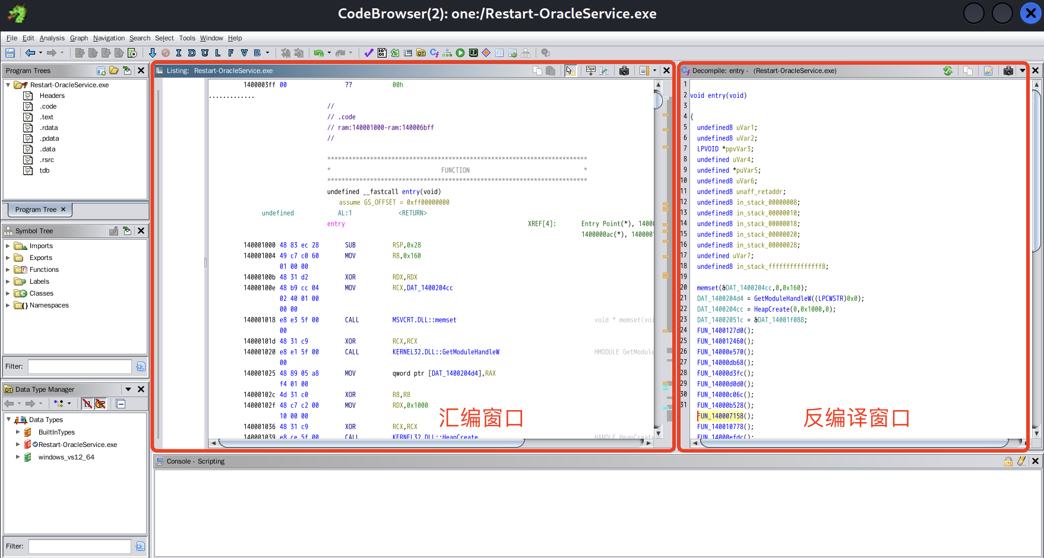The height and width of the screenshot is (558, 1044).
Task: Click the blue down-arrow navigation icon
Action: [153, 53]
